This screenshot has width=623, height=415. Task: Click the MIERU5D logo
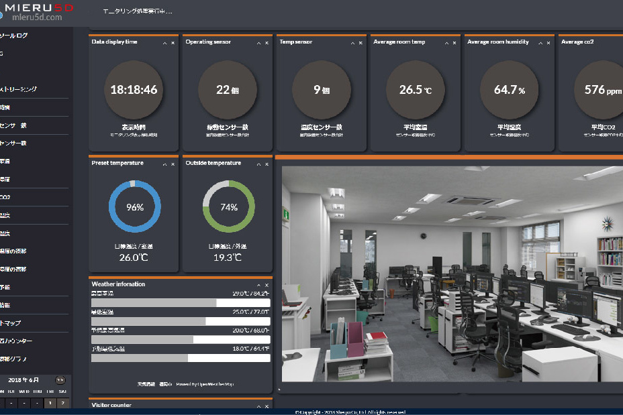click(37, 11)
